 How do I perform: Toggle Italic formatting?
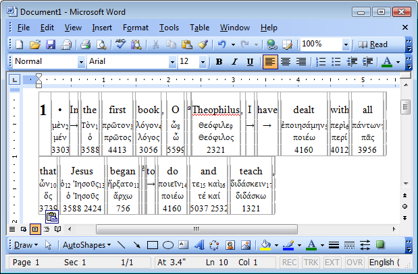tap(234, 62)
